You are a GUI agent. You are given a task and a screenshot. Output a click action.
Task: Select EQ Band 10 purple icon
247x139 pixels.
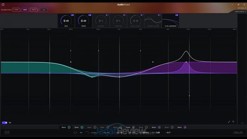tap(185, 127)
